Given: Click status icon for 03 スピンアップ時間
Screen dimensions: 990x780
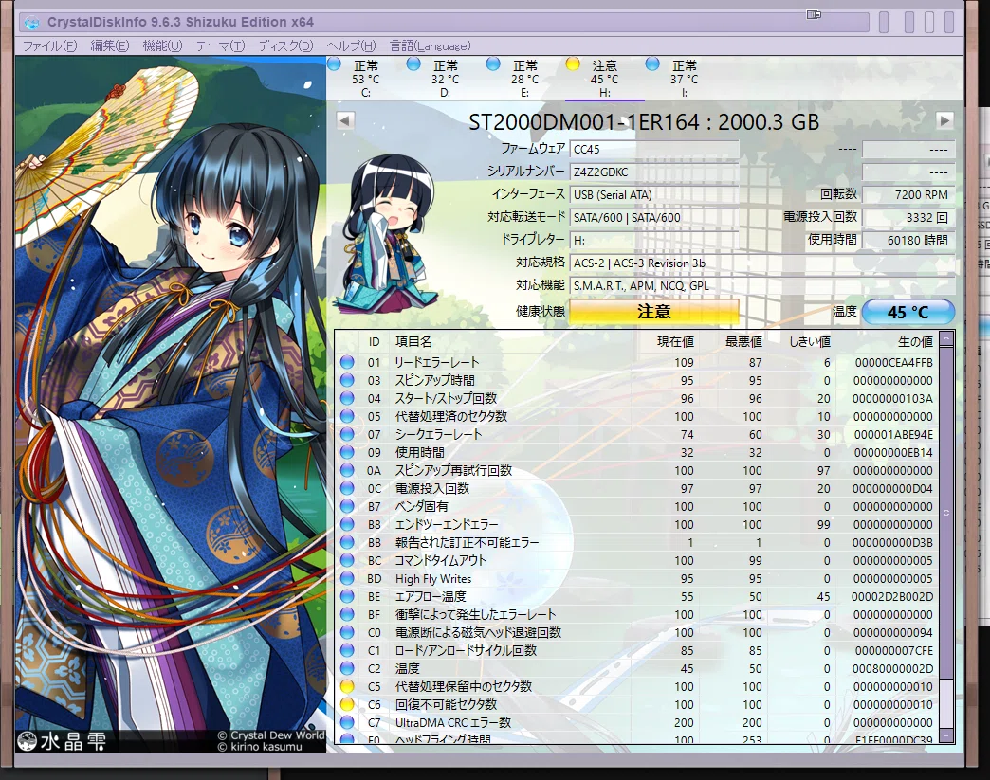Looking at the screenshot, I should click(x=347, y=380).
